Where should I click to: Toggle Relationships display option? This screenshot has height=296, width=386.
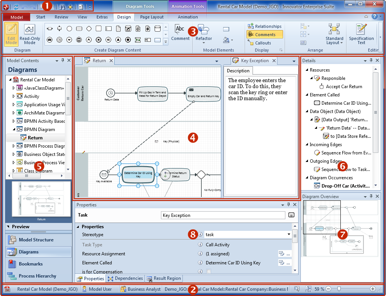click(x=265, y=26)
